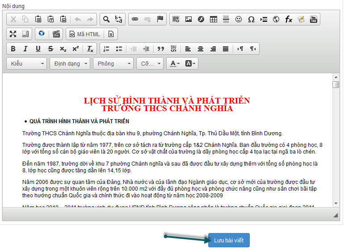Open the fx formula editor
This screenshot has height=250, width=344.
point(289,19)
